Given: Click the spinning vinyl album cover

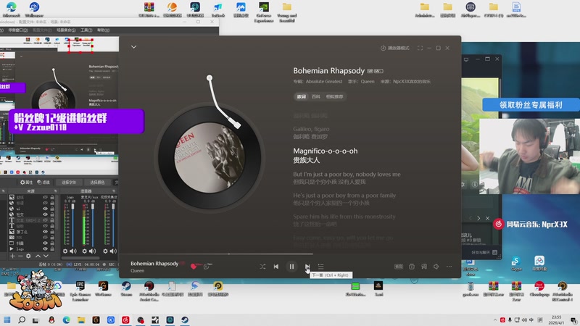Looking at the screenshot, I should click(210, 158).
